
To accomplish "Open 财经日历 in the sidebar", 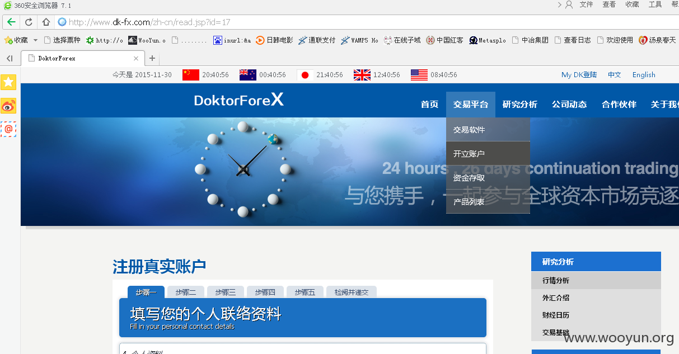I will 596,315.
